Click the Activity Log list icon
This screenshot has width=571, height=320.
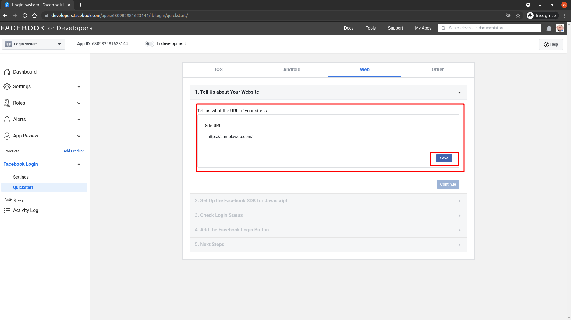pyautogui.click(x=7, y=210)
